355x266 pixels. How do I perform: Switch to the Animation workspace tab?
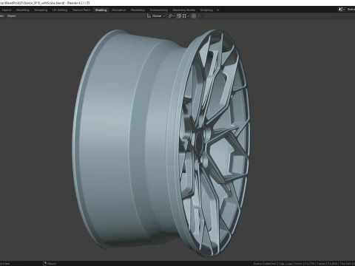118,10
